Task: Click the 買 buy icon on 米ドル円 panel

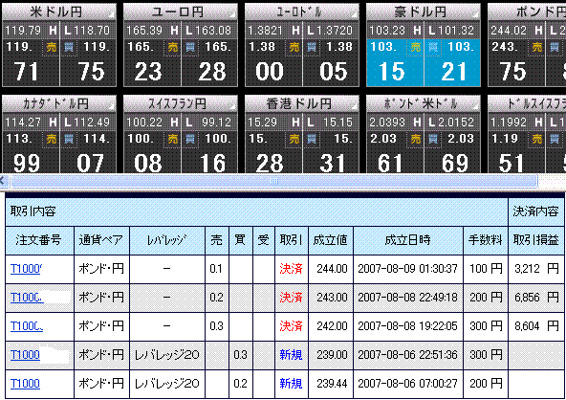Action: click(69, 47)
